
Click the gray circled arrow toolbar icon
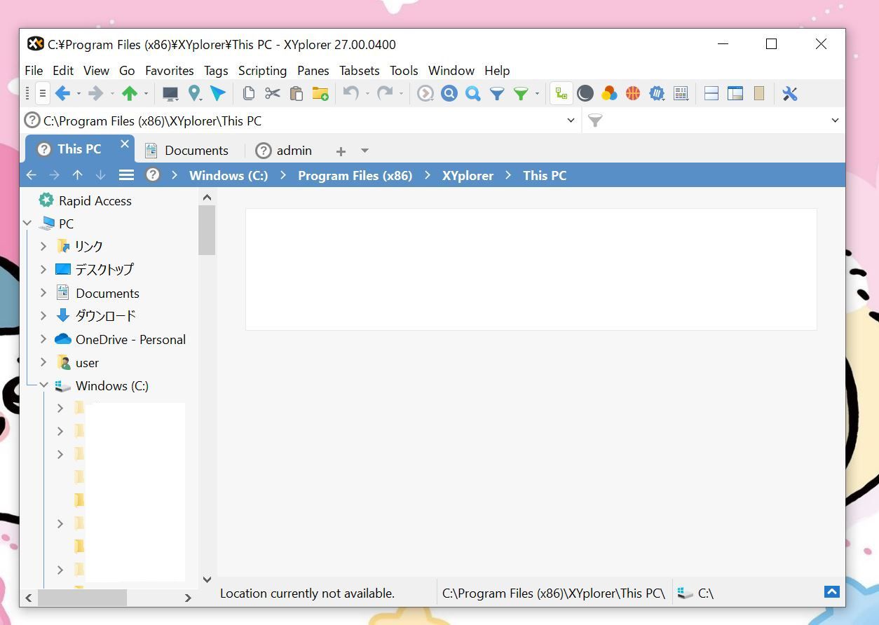(x=425, y=93)
